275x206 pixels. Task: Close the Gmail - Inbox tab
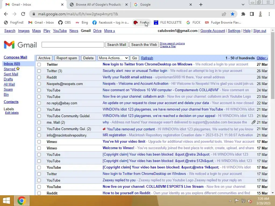[x=62, y=5]
